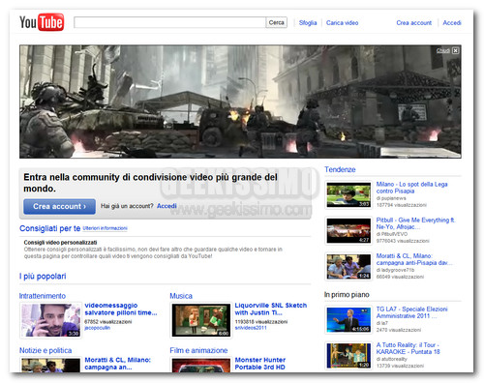Open the Pitbull Give Me Everything thumbnail
484x383 pixels.
pyautogui.click(x=348, y=230)
